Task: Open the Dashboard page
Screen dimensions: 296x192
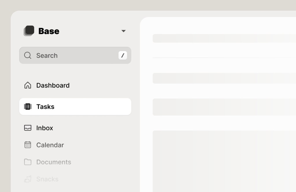Action: (53, 85)
